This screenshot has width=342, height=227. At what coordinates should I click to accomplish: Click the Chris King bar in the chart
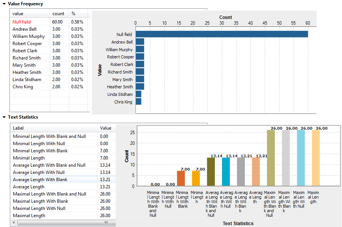pos(139,102)
